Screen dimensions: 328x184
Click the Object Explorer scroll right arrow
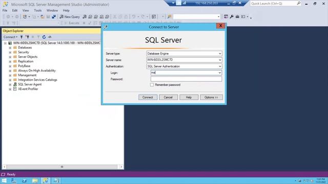click(121, 167)
